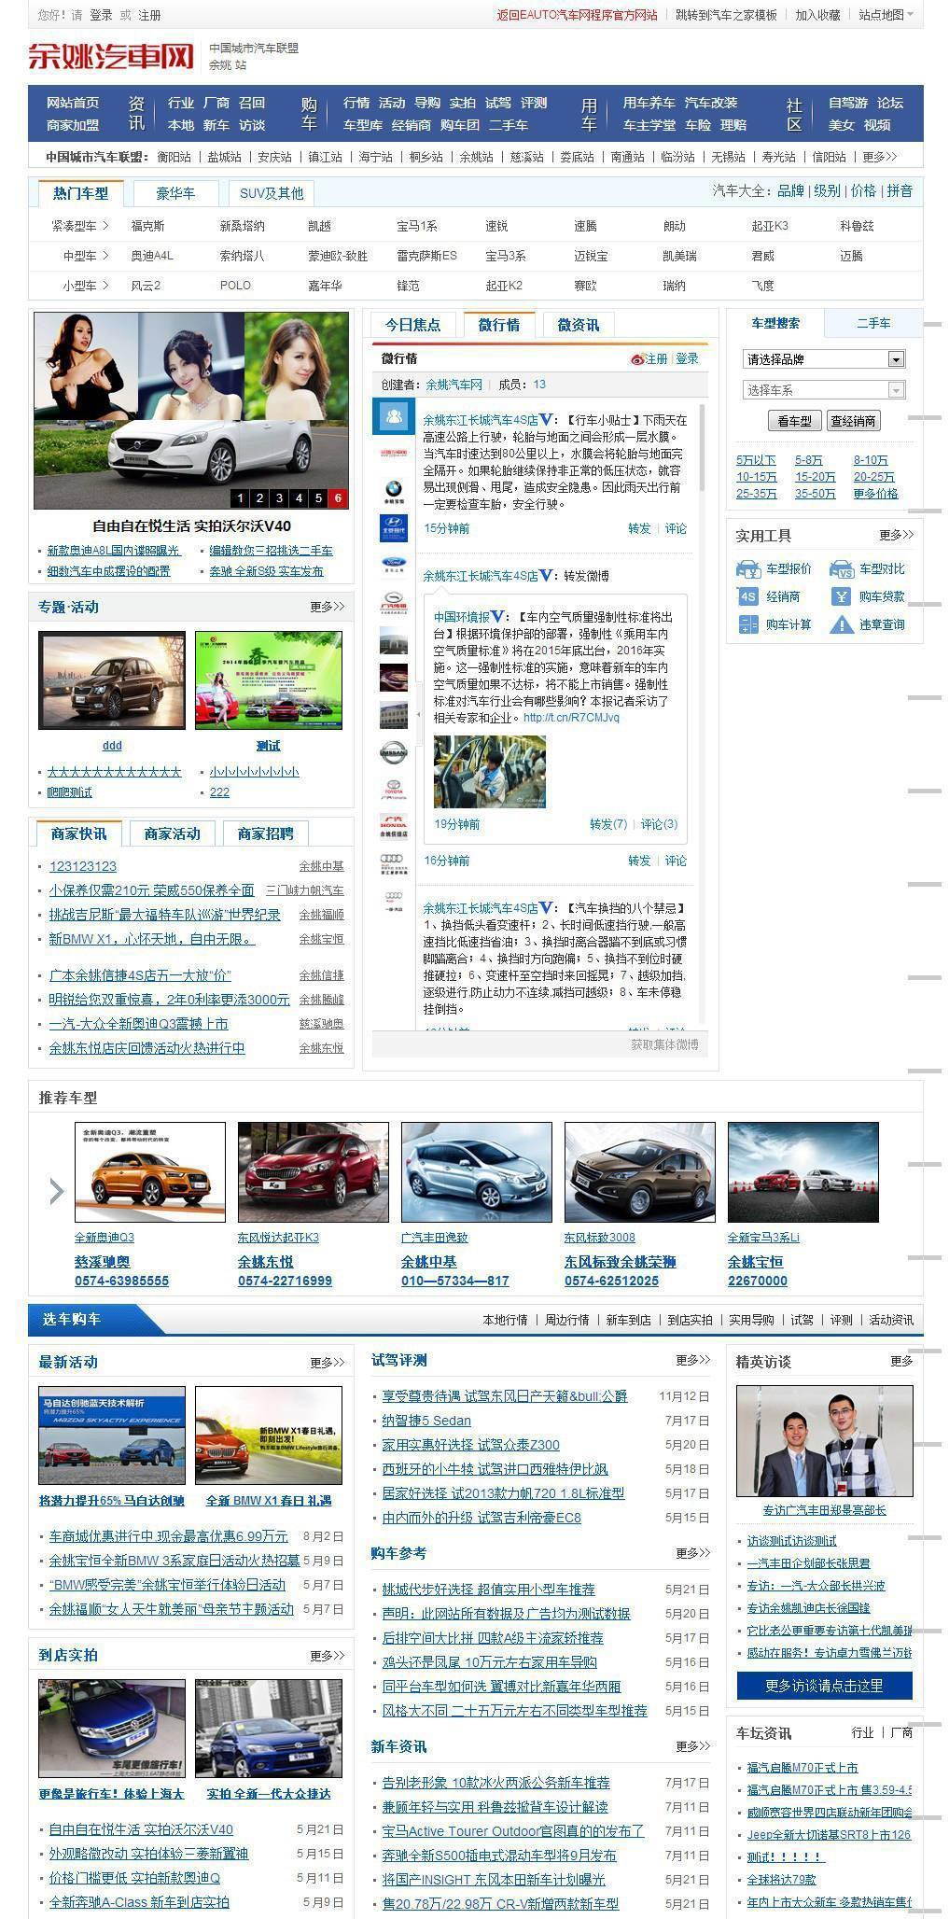Switch to the 商家招聘 tab
Viewport: 949px width, 1919px height.
266,833
